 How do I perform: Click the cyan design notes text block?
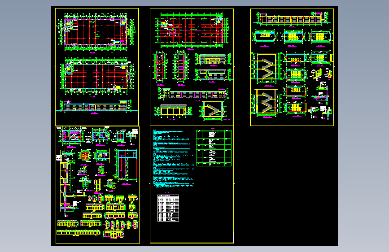[174, 158]
